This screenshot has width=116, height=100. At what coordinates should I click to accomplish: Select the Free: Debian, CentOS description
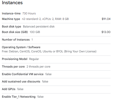(x=49, y=51)
